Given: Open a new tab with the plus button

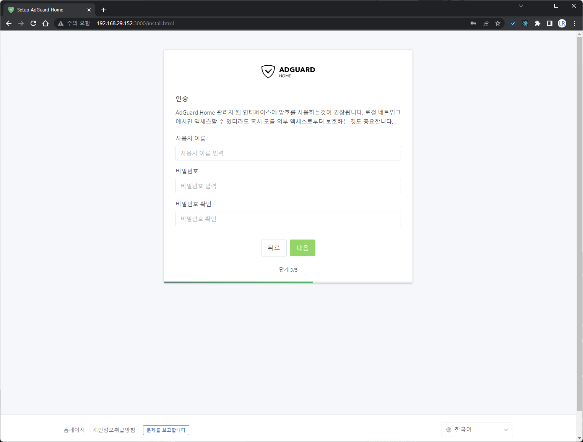Looking at the screenshot, I should (104, 10).
